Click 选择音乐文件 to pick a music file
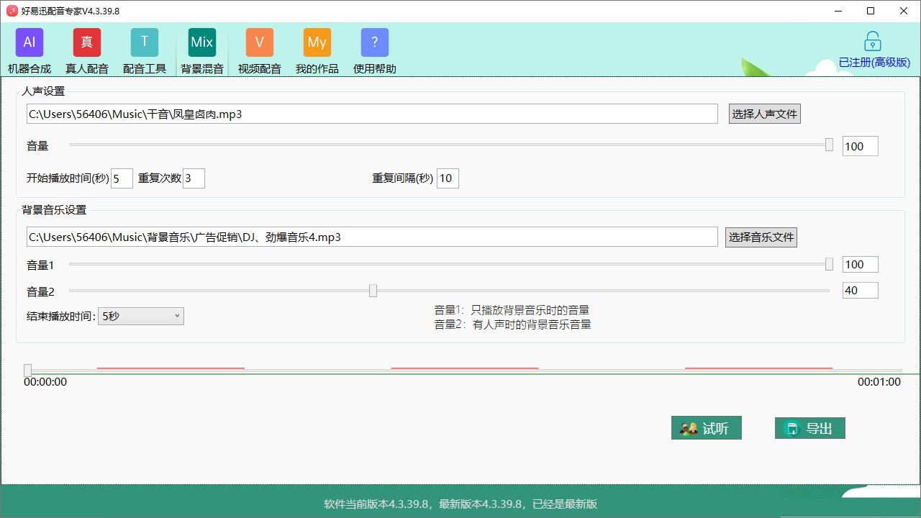Viewport: 921px width, 518px height. tap(761, 237)
